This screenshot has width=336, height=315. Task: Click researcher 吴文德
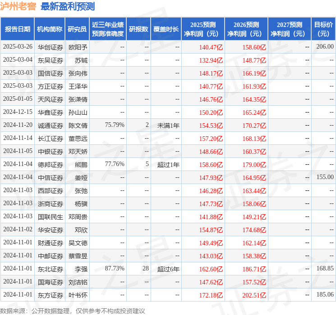coord(78,243)
